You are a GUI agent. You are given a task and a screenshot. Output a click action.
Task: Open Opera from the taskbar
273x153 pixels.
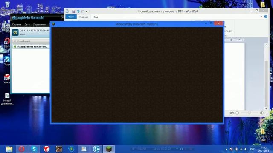point(22,149)
